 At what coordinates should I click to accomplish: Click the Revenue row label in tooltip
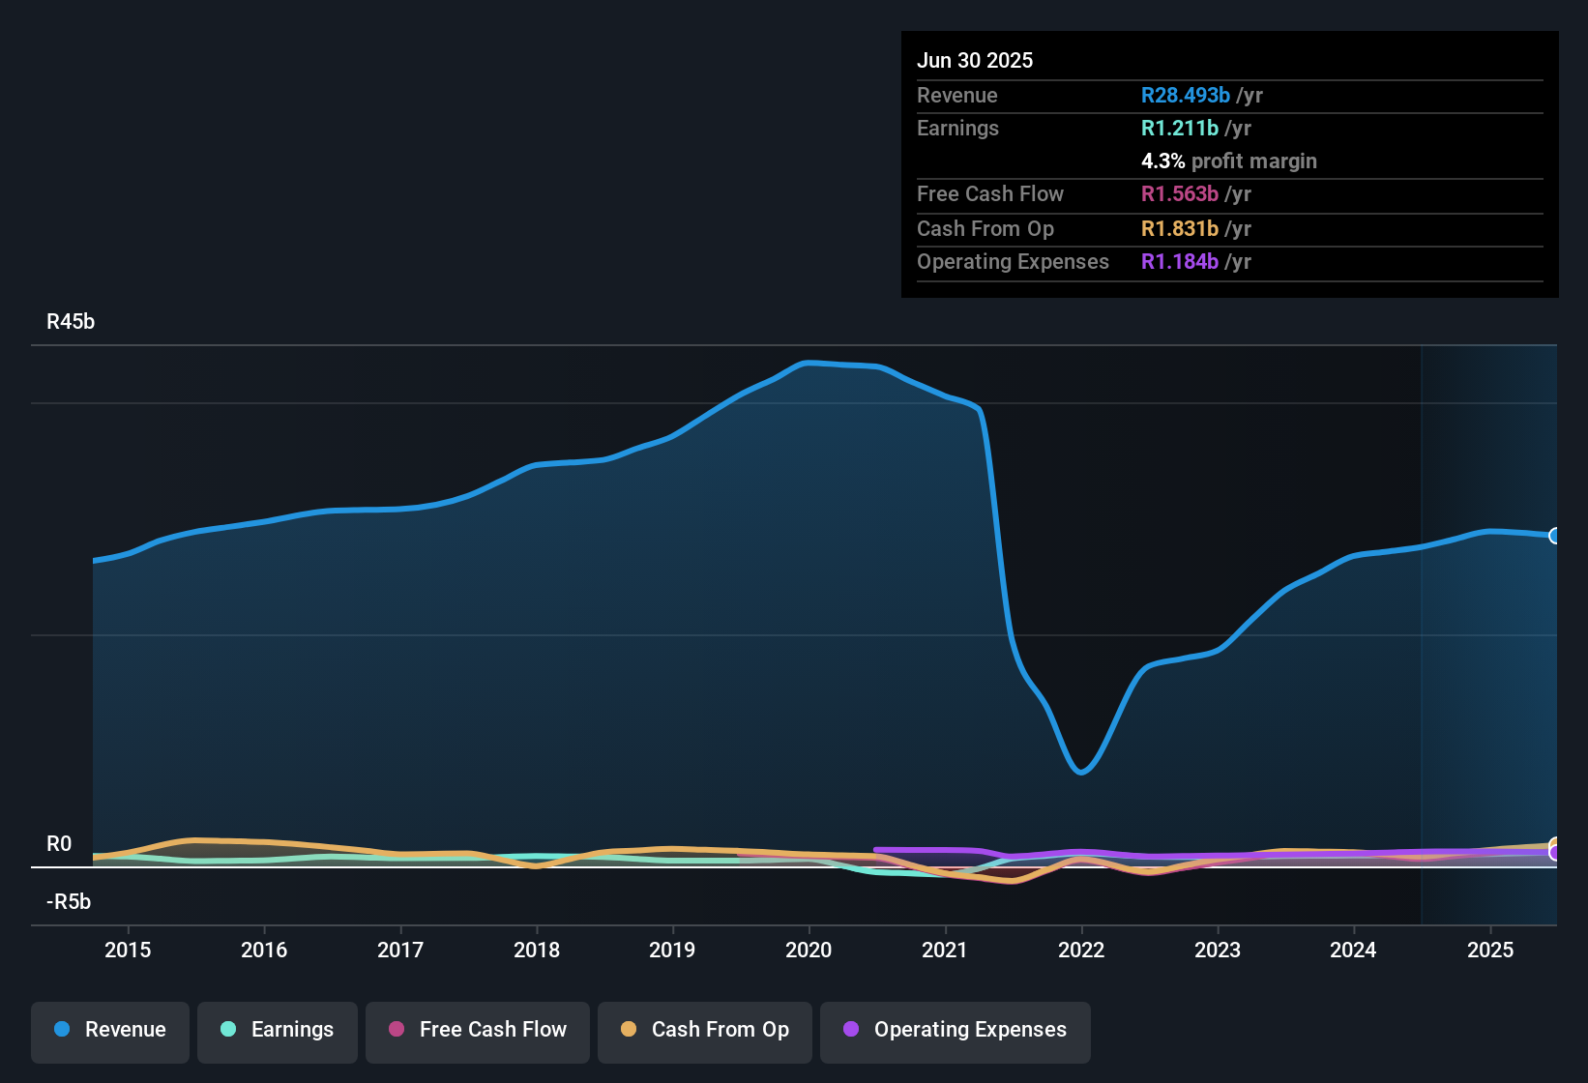click(x=957, y=96)
